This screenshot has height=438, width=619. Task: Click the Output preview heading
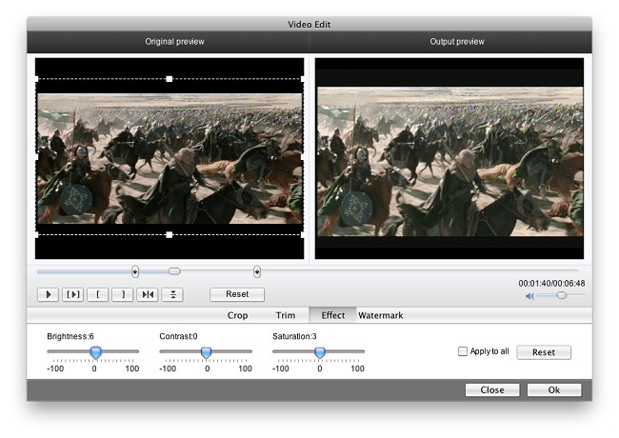coord(457,42)
